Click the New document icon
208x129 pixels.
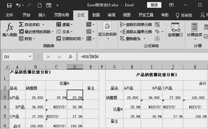40,5
